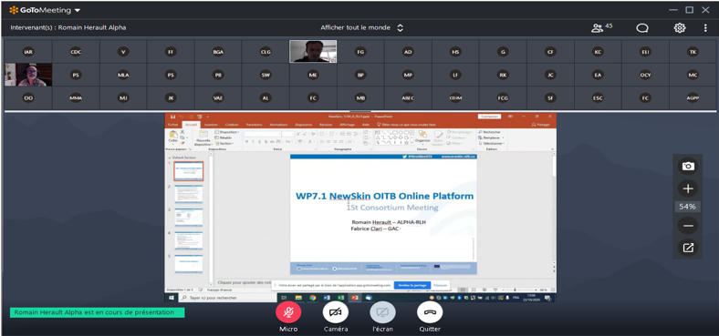This screenshot has width=719, height=336.
Task: Take a screenshot with the camera icon
Action: click(x=688, y=166)
